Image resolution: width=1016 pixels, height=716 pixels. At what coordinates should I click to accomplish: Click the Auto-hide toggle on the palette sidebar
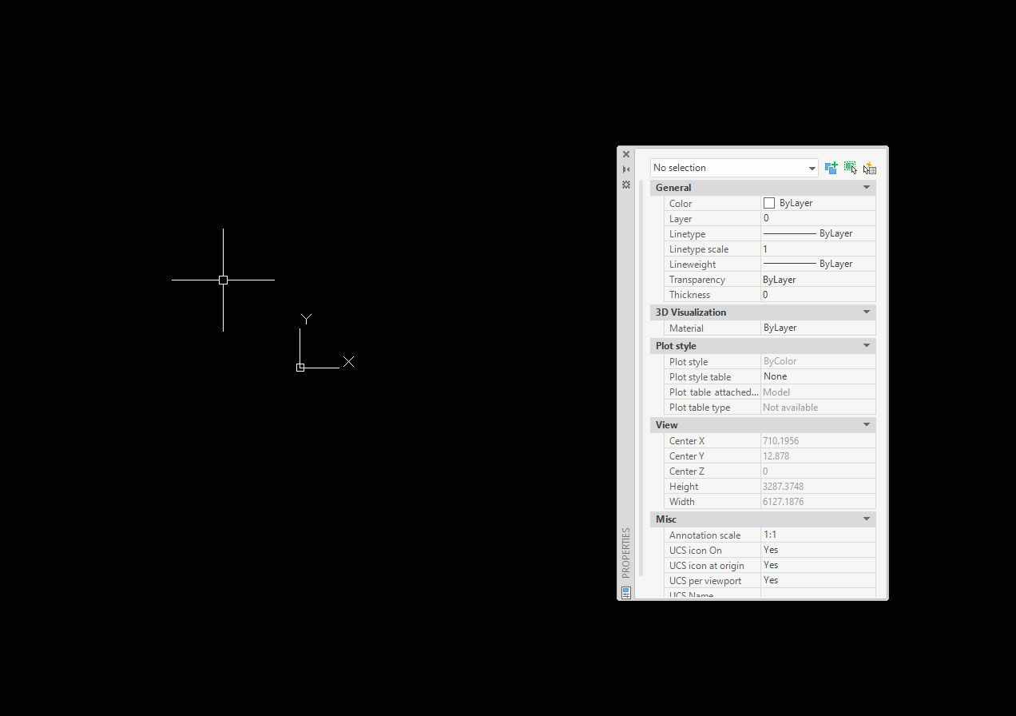626,169
